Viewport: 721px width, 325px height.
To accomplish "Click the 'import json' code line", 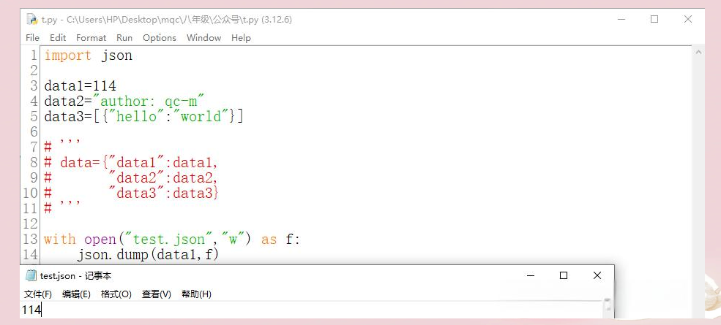I will pyautogui.click(x=89, y=56).
